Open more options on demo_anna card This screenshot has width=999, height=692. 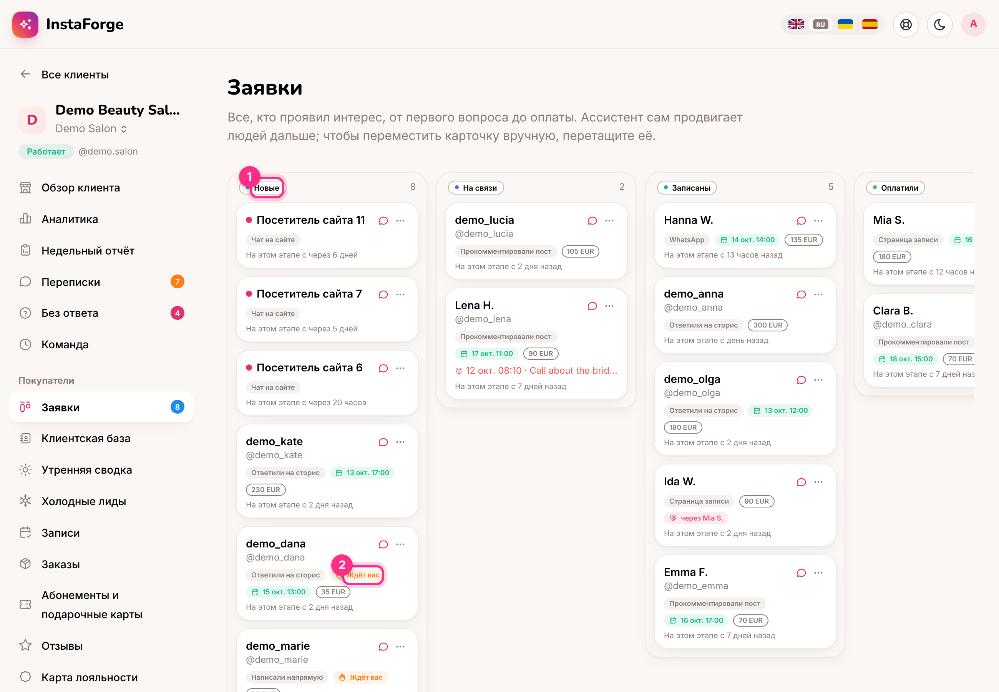coord(818,294)
